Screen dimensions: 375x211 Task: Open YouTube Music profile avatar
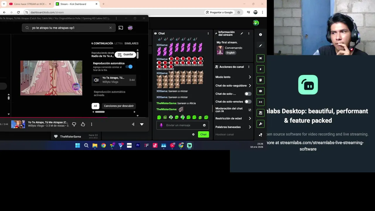click(130, 28)
